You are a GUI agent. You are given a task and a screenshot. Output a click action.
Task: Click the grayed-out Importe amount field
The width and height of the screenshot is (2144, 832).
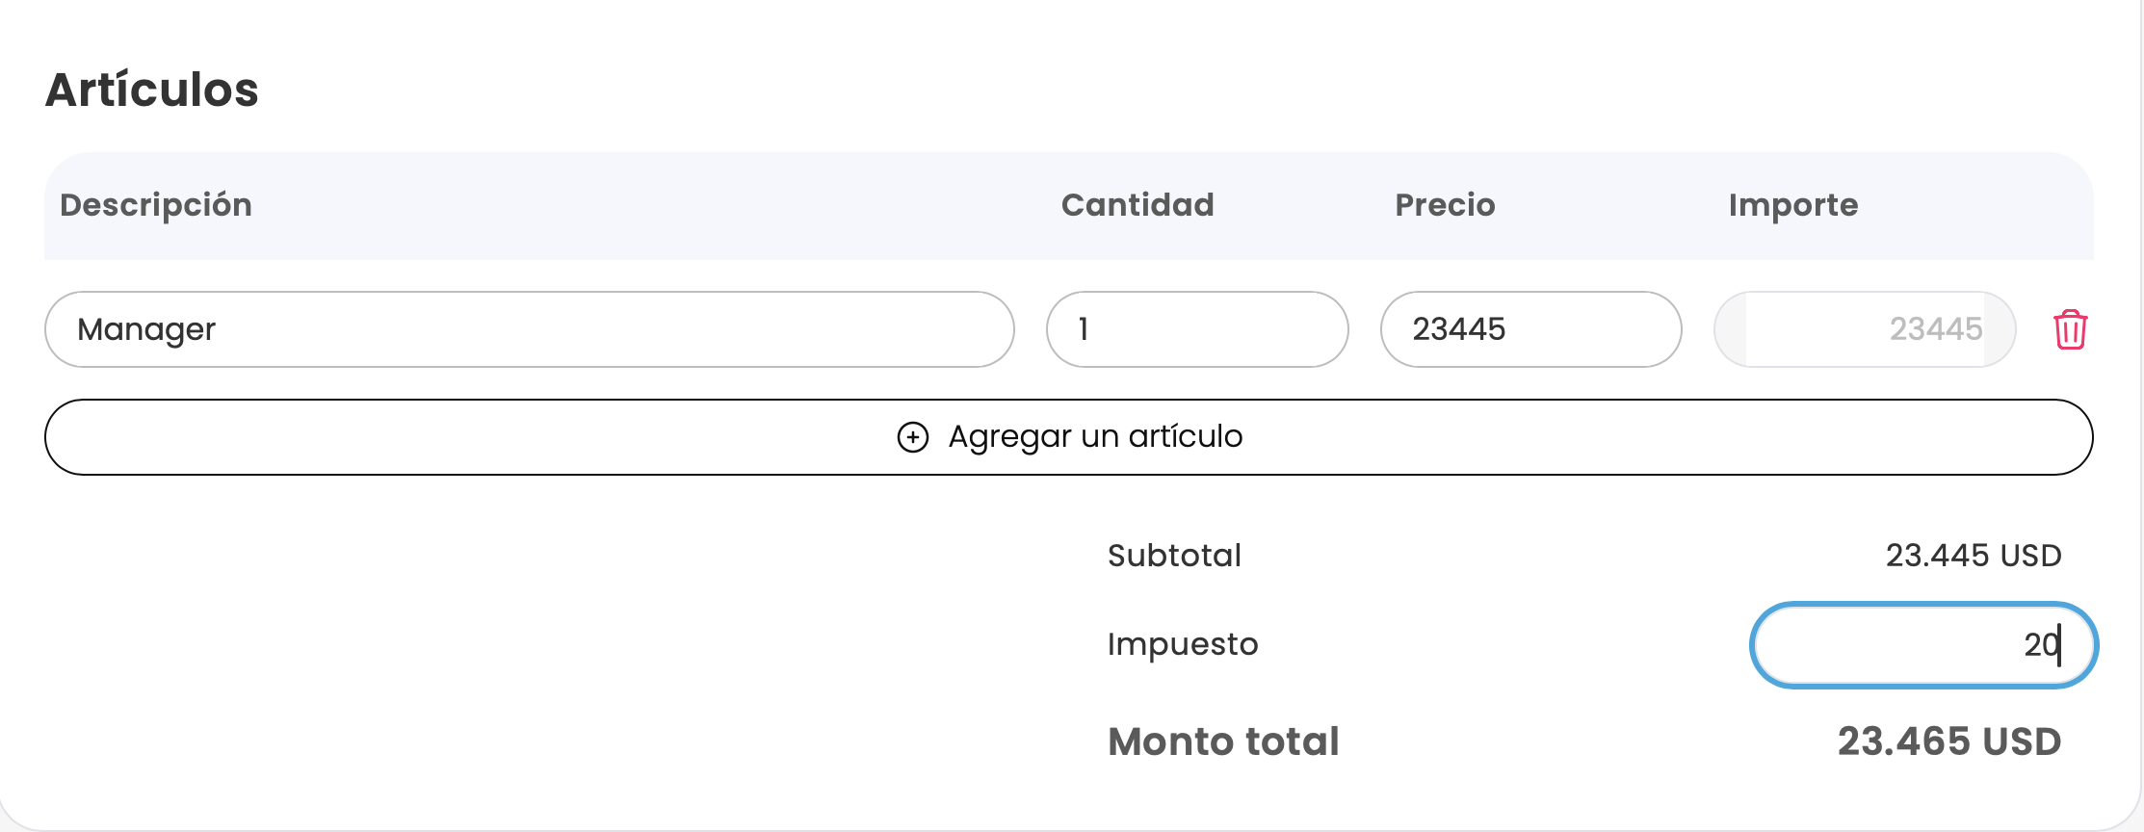1864,329
